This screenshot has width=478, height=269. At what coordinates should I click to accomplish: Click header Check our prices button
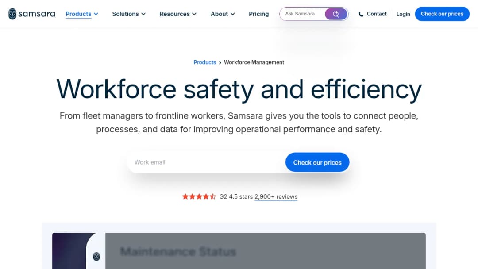click(x=442, y=14)
